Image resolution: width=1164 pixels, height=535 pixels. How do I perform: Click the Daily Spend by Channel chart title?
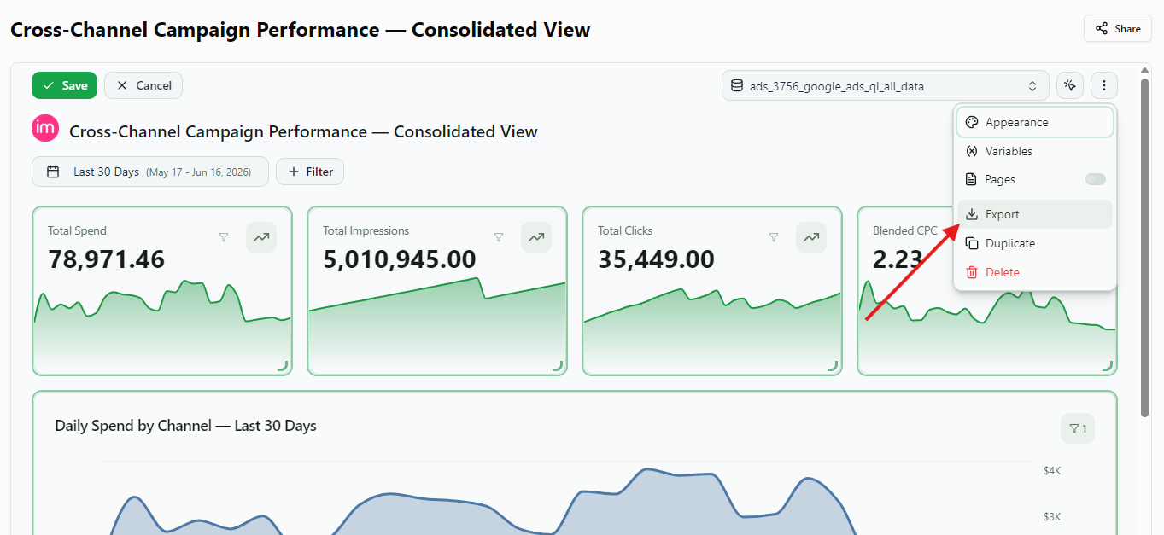(x=185, y=426)
